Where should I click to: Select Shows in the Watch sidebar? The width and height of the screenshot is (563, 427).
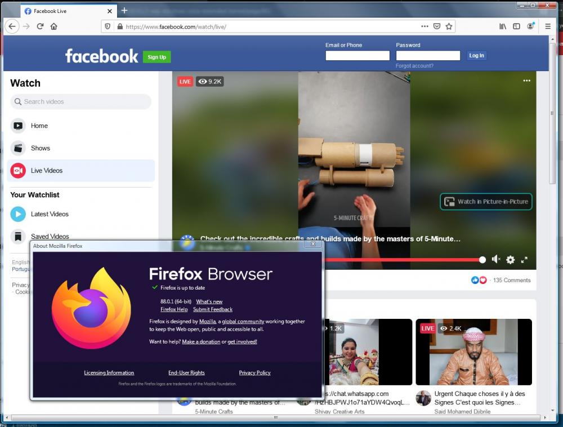click(39, 148)
